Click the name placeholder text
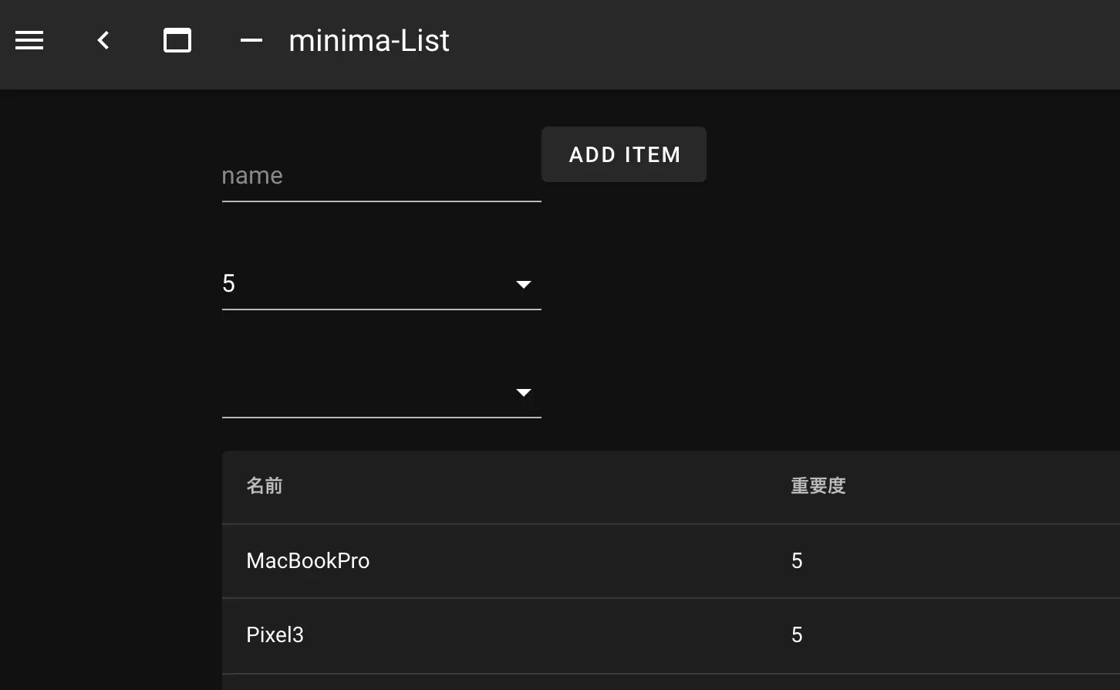1120x690 pixels. [252, 175]
